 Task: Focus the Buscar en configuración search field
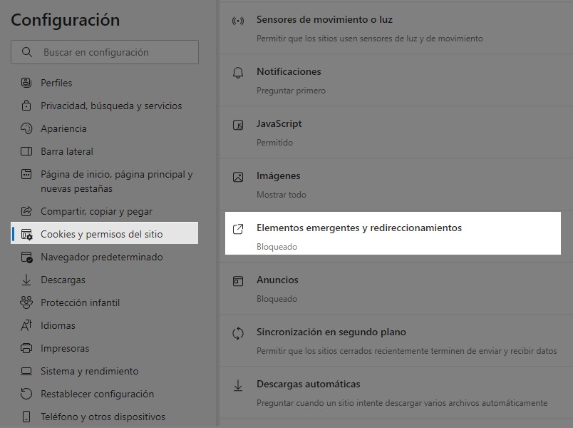click(x=105, y=52)
